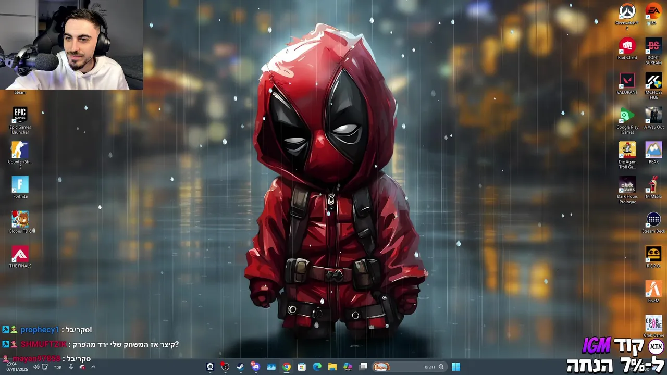
Task: Open THE FINALS desktop shortcut
Action: 20,257
